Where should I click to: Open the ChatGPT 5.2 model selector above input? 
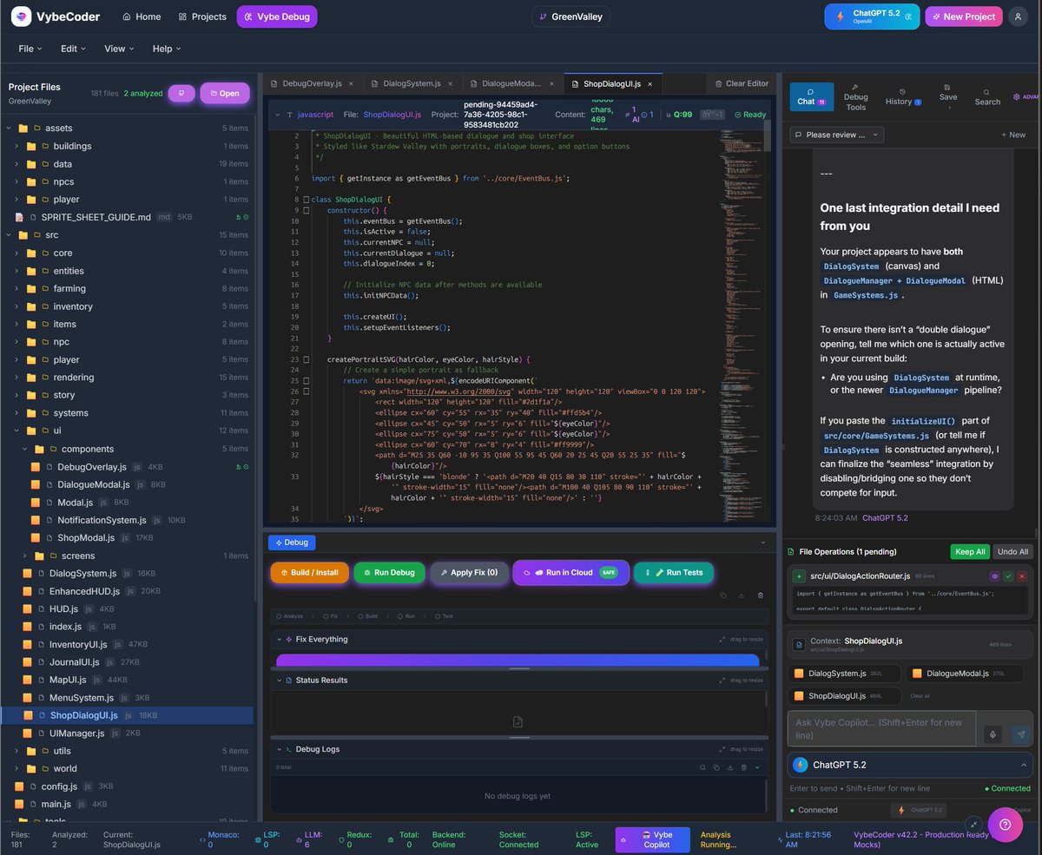pyautogui.click(x=909, y=765)
